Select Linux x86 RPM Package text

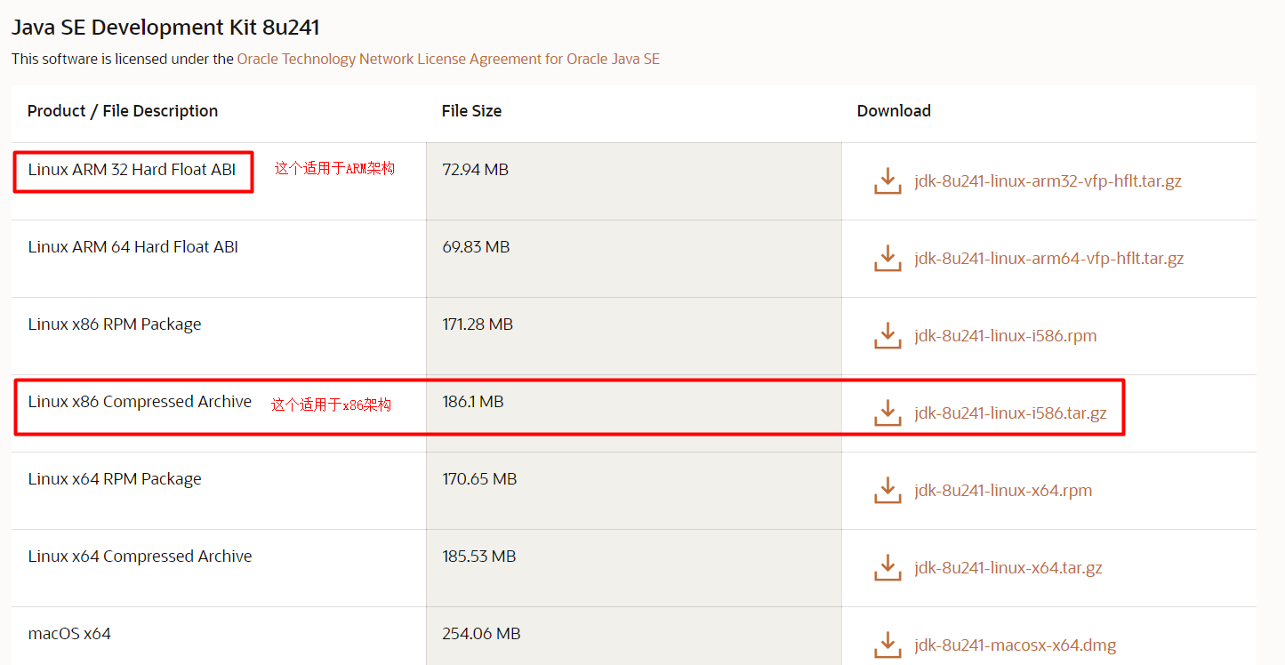[115, 324]
